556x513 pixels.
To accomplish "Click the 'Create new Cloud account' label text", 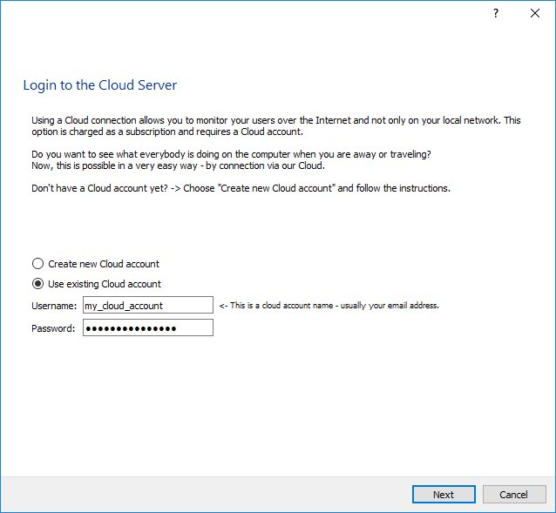I will (x=104, y=264).
